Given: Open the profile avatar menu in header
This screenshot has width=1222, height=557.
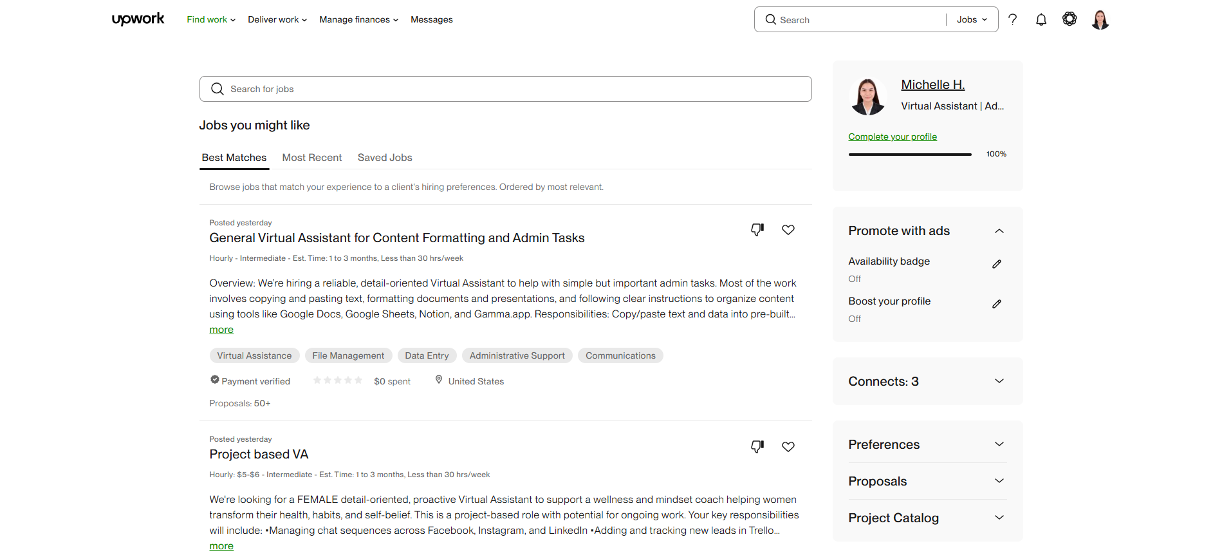Looking at the screenshot, I should [x=1100, y=20].
